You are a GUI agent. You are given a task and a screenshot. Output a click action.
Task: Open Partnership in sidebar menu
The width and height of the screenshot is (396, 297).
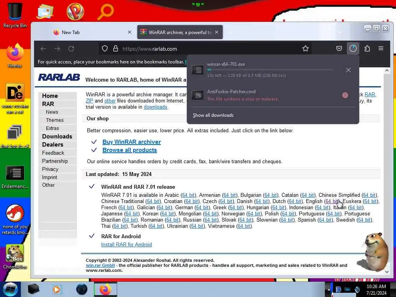coord(55,161)
